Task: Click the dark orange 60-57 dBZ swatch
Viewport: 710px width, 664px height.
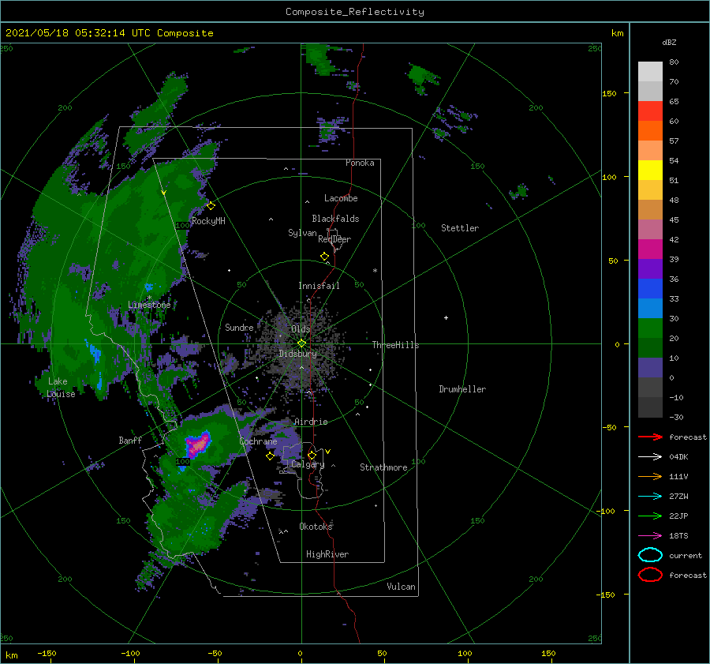Action: coord(650,131)
